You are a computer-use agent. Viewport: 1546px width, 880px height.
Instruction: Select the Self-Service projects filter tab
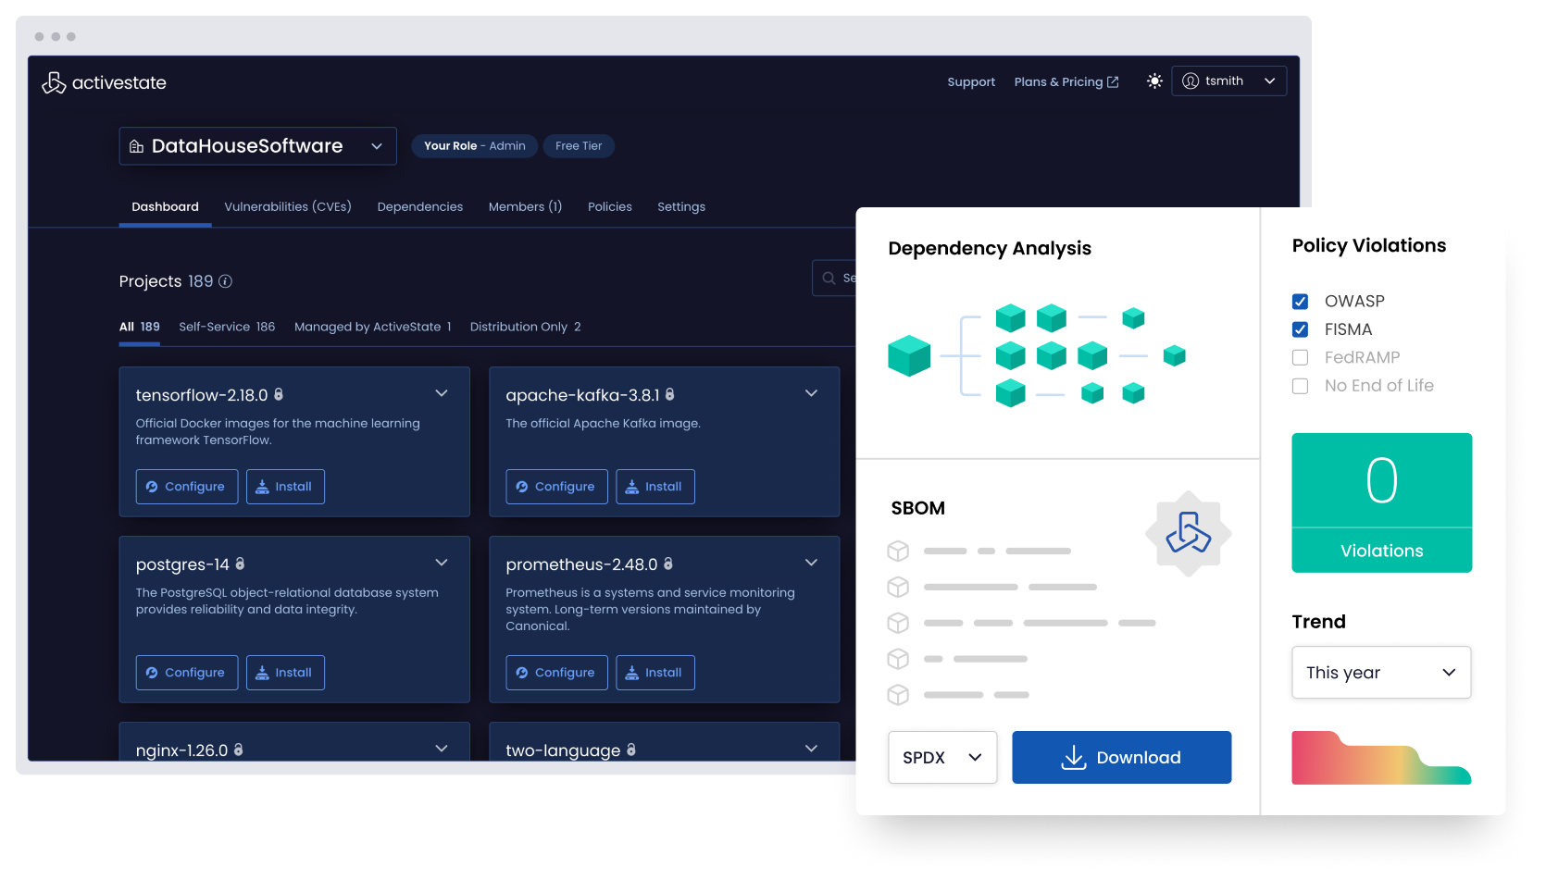[227, 327]
